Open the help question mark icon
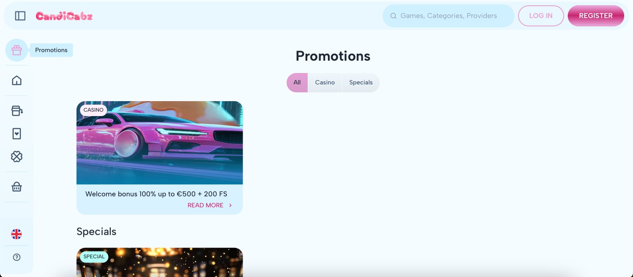 17,258
